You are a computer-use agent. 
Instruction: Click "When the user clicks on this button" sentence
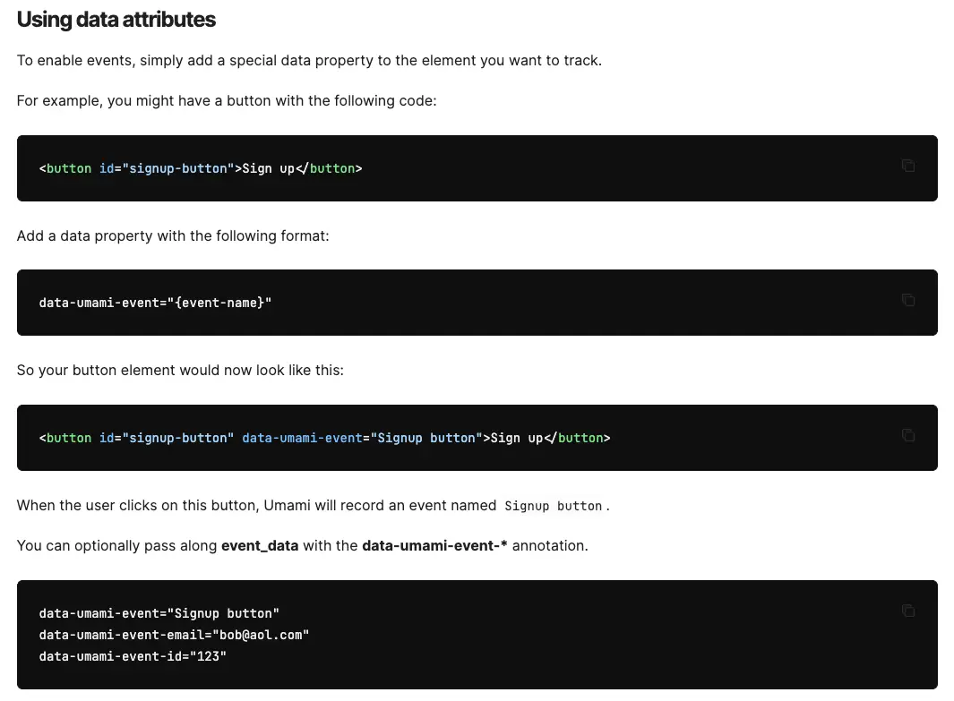tap(255, 505)
